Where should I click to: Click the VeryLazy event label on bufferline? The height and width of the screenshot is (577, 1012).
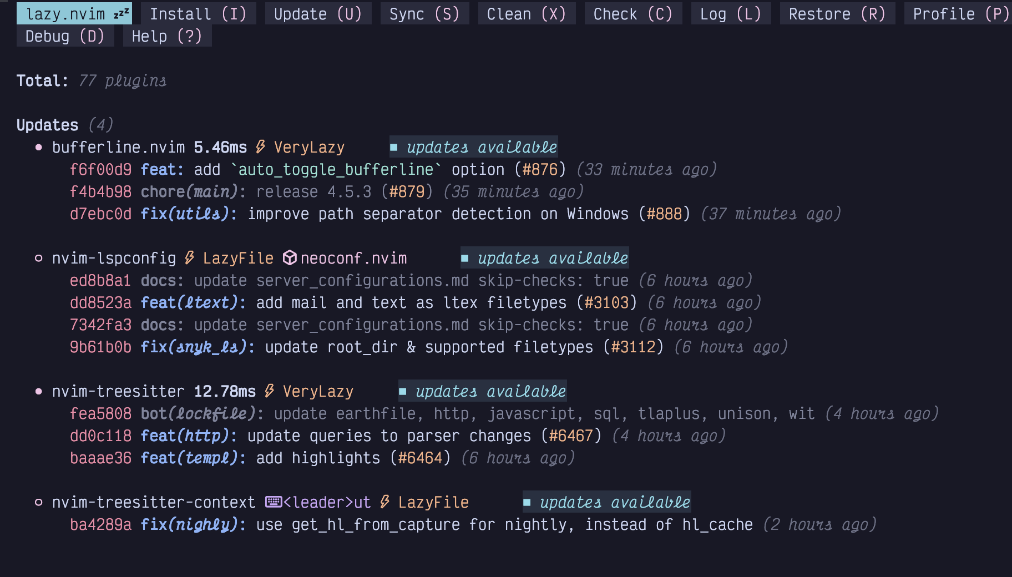click(309, 147)
